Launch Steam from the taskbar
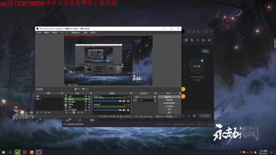This screenshot has height=155, width=276. click(17, 152)
